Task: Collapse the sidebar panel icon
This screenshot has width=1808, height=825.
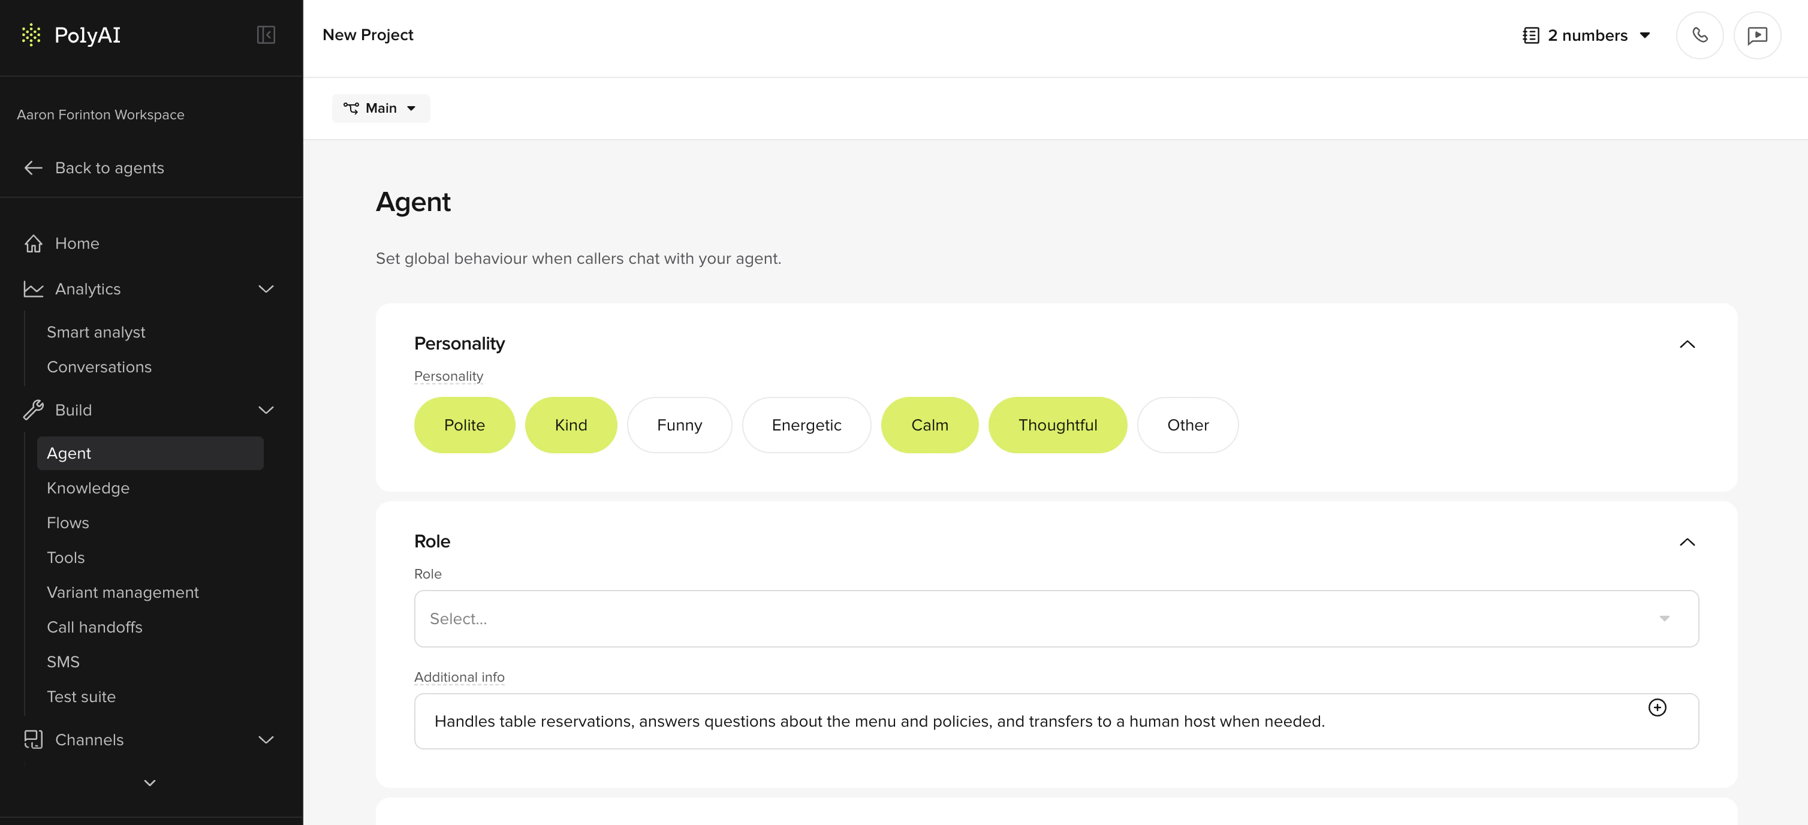Action: coord(266,34)
